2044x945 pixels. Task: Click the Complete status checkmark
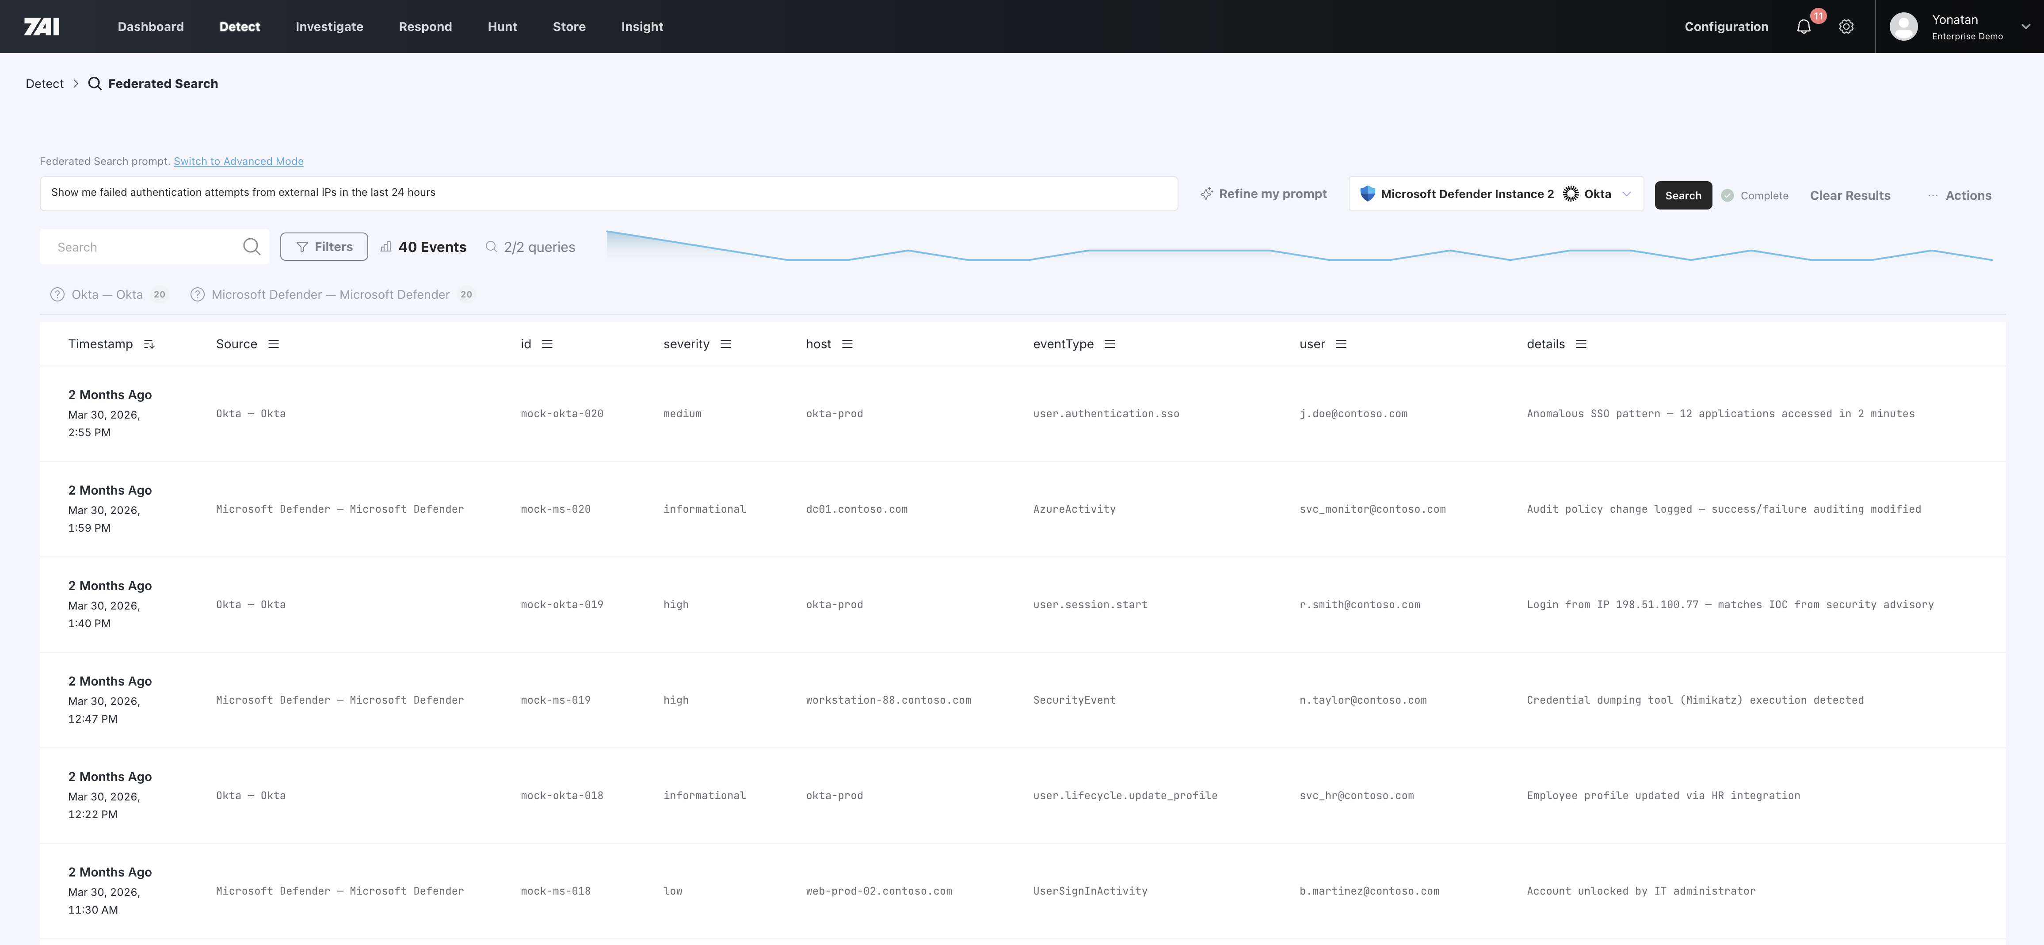point(1727,195)
